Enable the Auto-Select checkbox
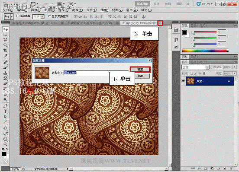 17,16
